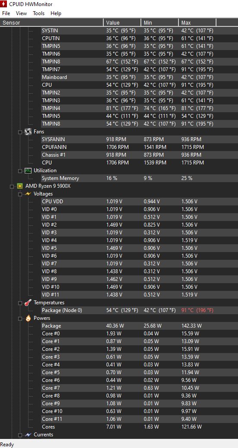Open the Help menu
Viewport: 238px width, 448px height.
coord(56,13)
